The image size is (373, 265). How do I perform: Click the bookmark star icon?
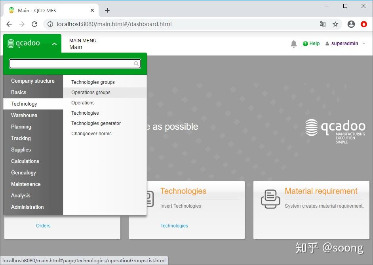(x=336, y=24)
